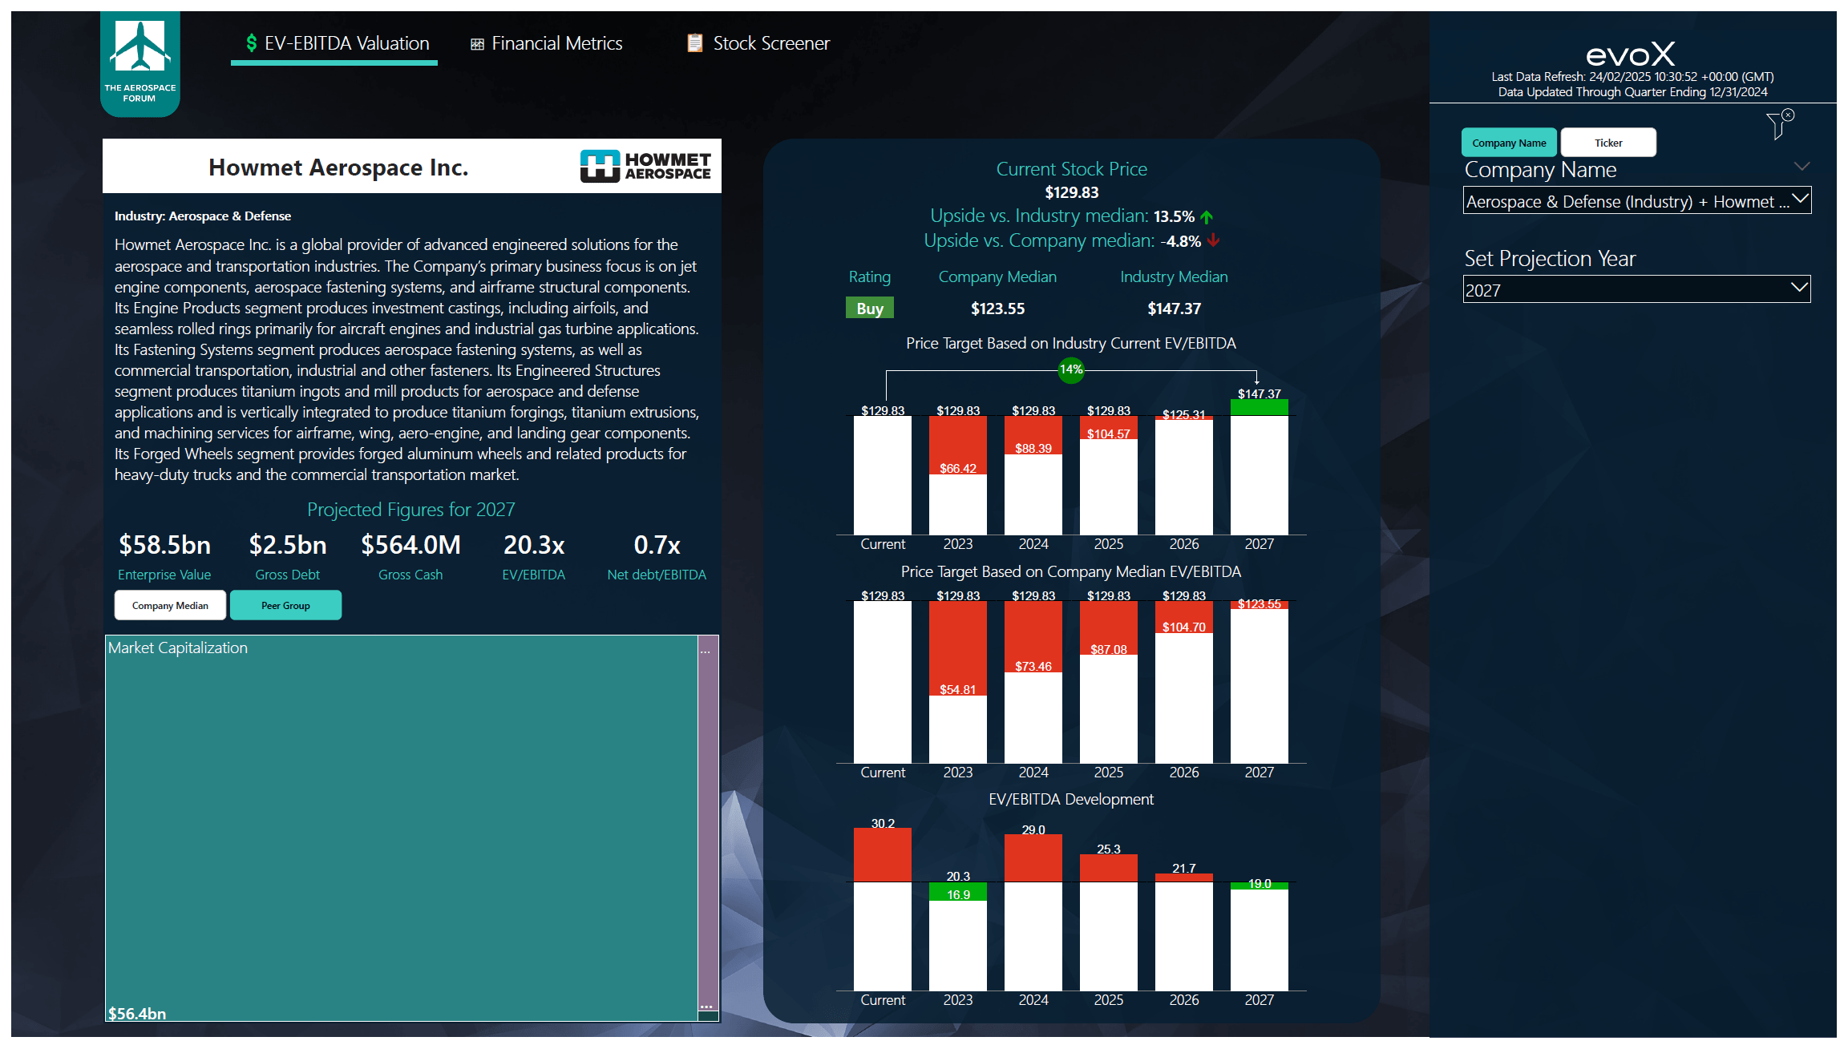Viewport: 1848px width, 1049px height.
Task: Click the Financial Metrics grid icon
Action: point(477,43)
